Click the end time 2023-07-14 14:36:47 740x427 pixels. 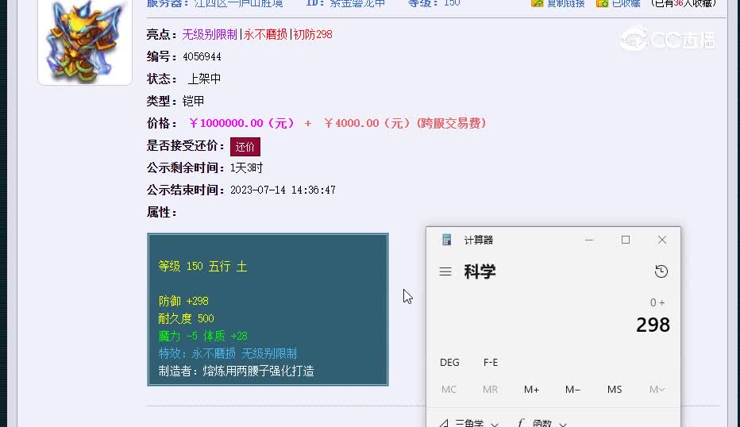click(x=283, y=190)
